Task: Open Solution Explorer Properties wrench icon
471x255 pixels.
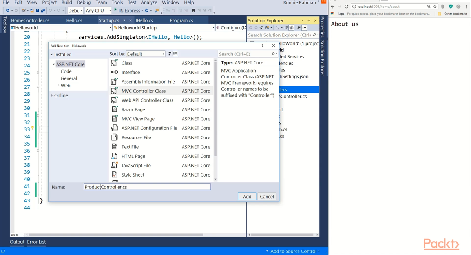Action: pyautogui.click(x=298, y=28)
